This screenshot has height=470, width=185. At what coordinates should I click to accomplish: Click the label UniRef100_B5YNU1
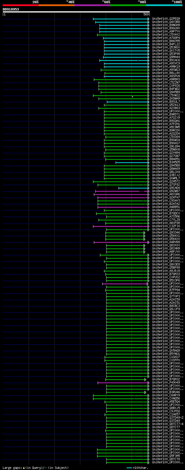[x=166, y=354]
